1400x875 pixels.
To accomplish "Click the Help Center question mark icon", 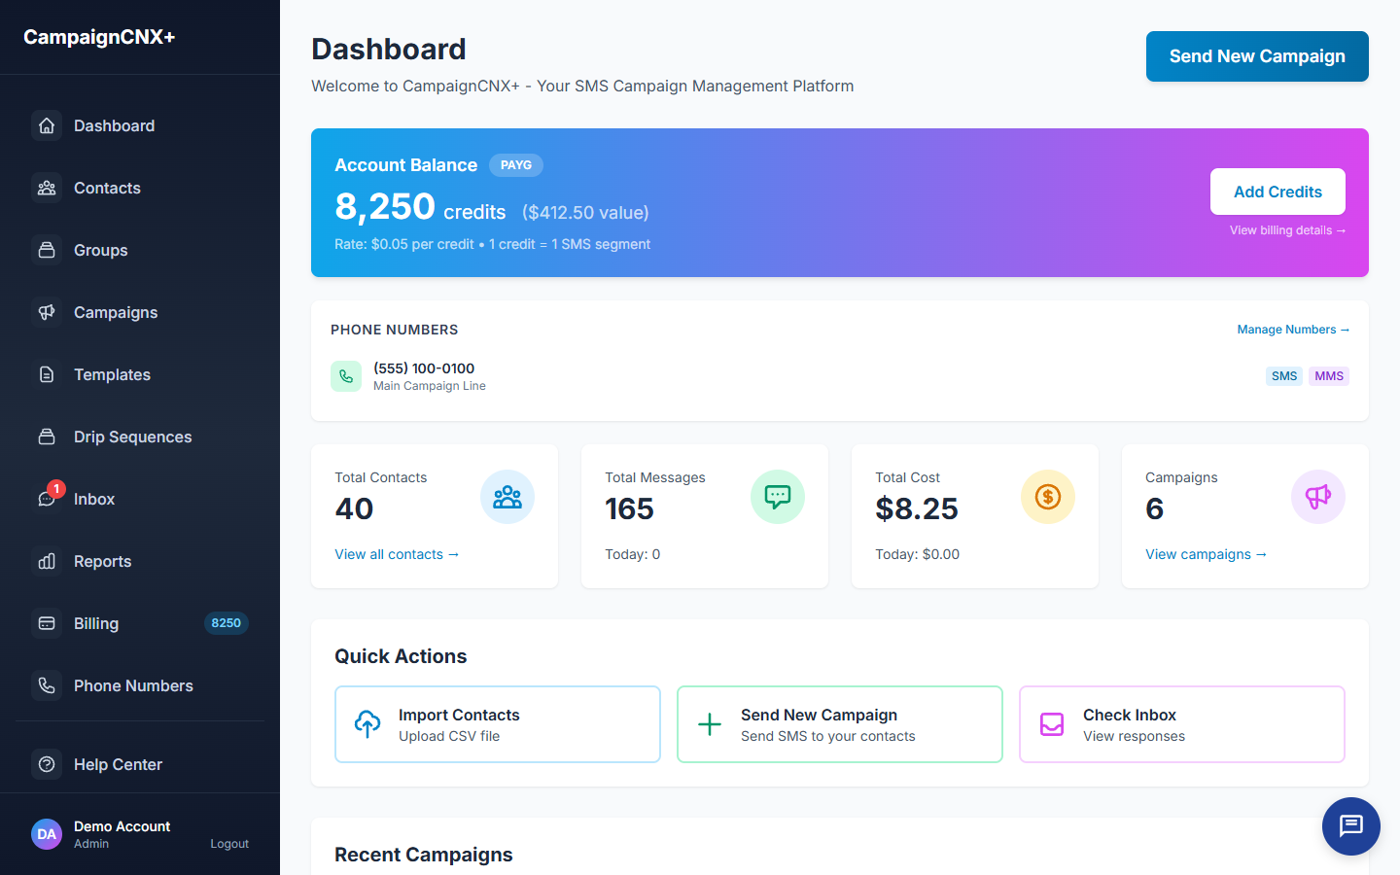I will click(x=47, y=764).
